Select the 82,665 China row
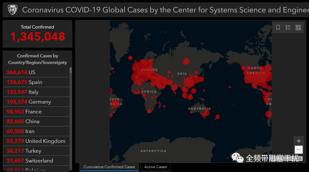 click(x=36, y=121)
